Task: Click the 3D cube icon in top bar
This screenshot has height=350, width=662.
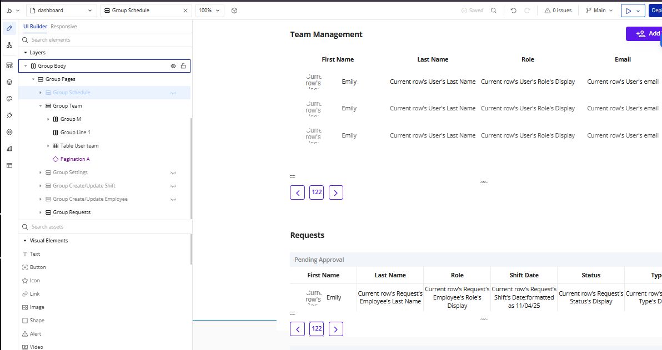Action: pyautogui.click(x=234, y=11)
